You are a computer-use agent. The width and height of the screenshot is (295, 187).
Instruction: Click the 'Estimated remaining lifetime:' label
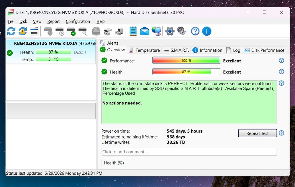coord(130,137)
